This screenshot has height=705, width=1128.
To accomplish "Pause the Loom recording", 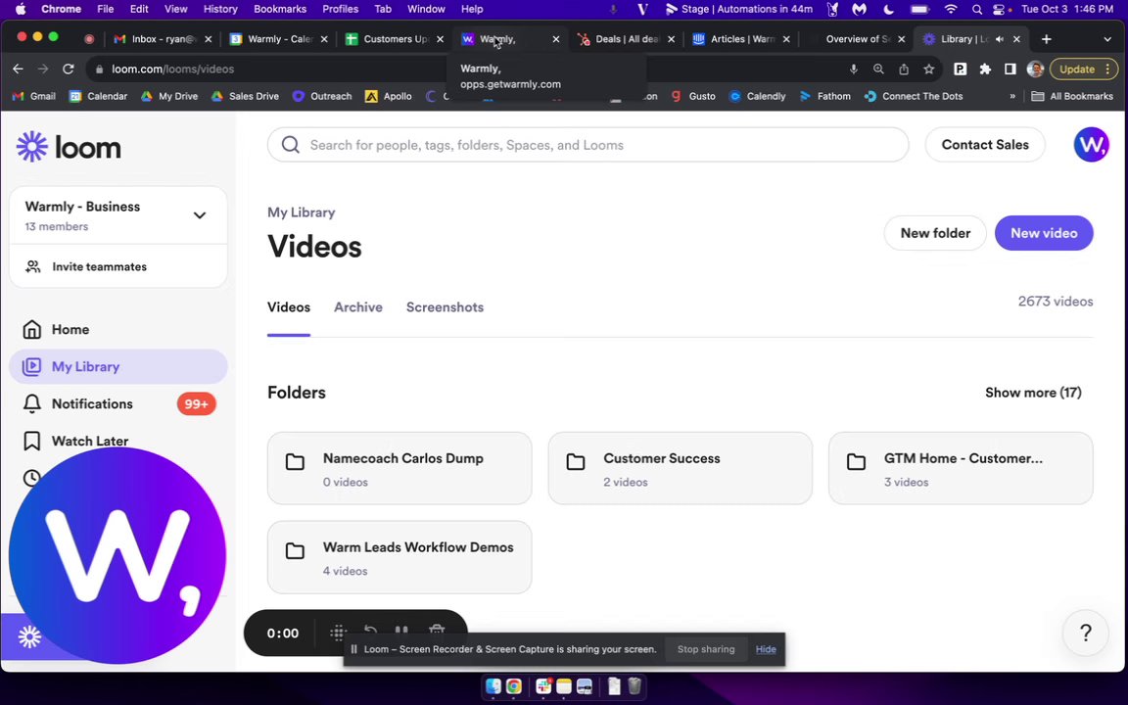I will [401, 631].
